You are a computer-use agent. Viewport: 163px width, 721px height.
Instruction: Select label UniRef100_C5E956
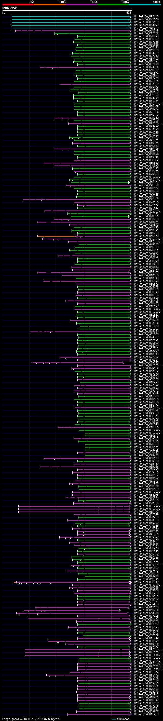click(x=146, y=450)
